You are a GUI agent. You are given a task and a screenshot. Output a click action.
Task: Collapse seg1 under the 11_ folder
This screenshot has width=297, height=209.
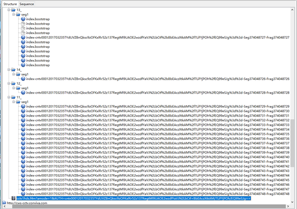click(13, 102)
